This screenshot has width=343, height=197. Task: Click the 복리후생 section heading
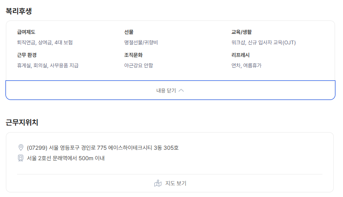tap(19, 11)
